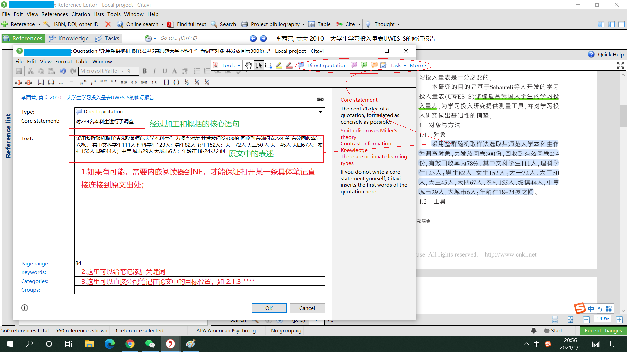Viewport: 627px width, 352px height.
Task: Click the zoom out minus icon
Action: point(586,320)
